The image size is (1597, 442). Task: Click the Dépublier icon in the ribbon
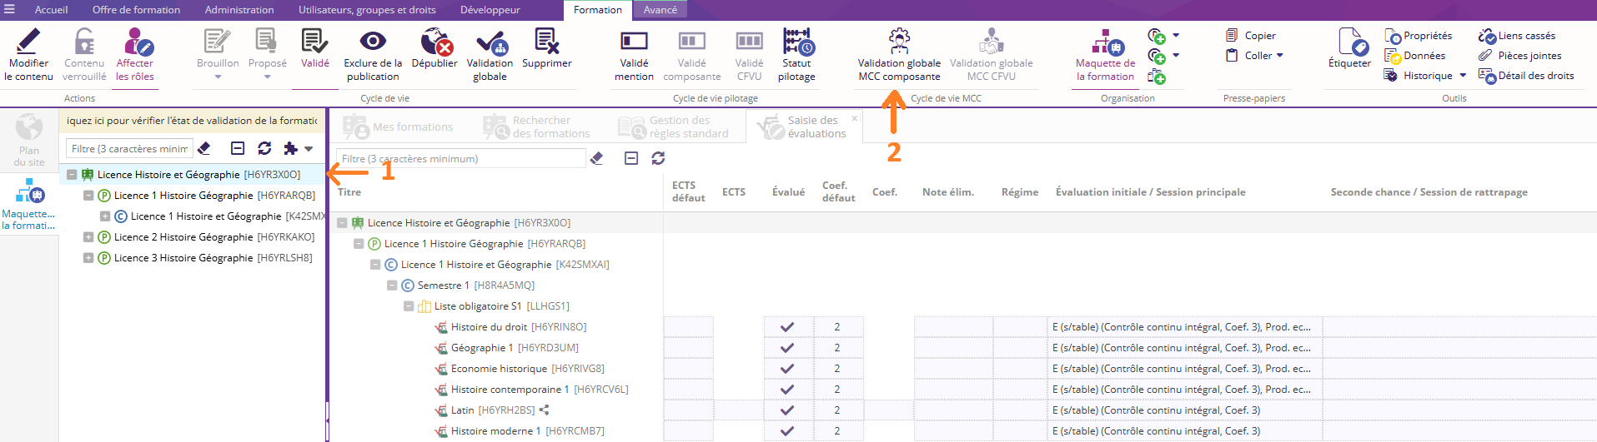435,42
